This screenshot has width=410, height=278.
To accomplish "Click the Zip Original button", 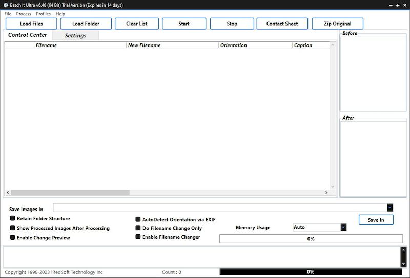I will point(338,24).
